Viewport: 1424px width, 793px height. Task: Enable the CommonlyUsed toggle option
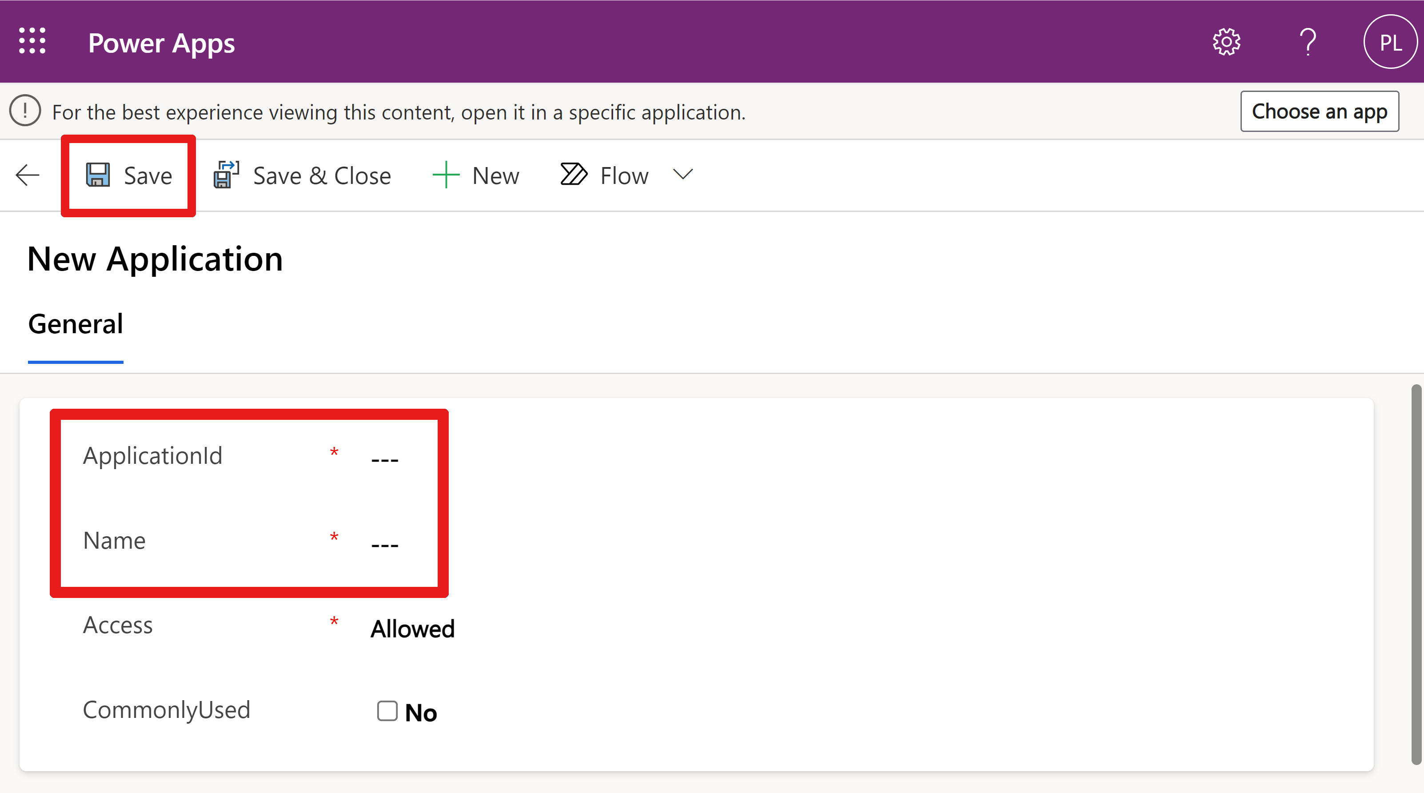[387, 710]
